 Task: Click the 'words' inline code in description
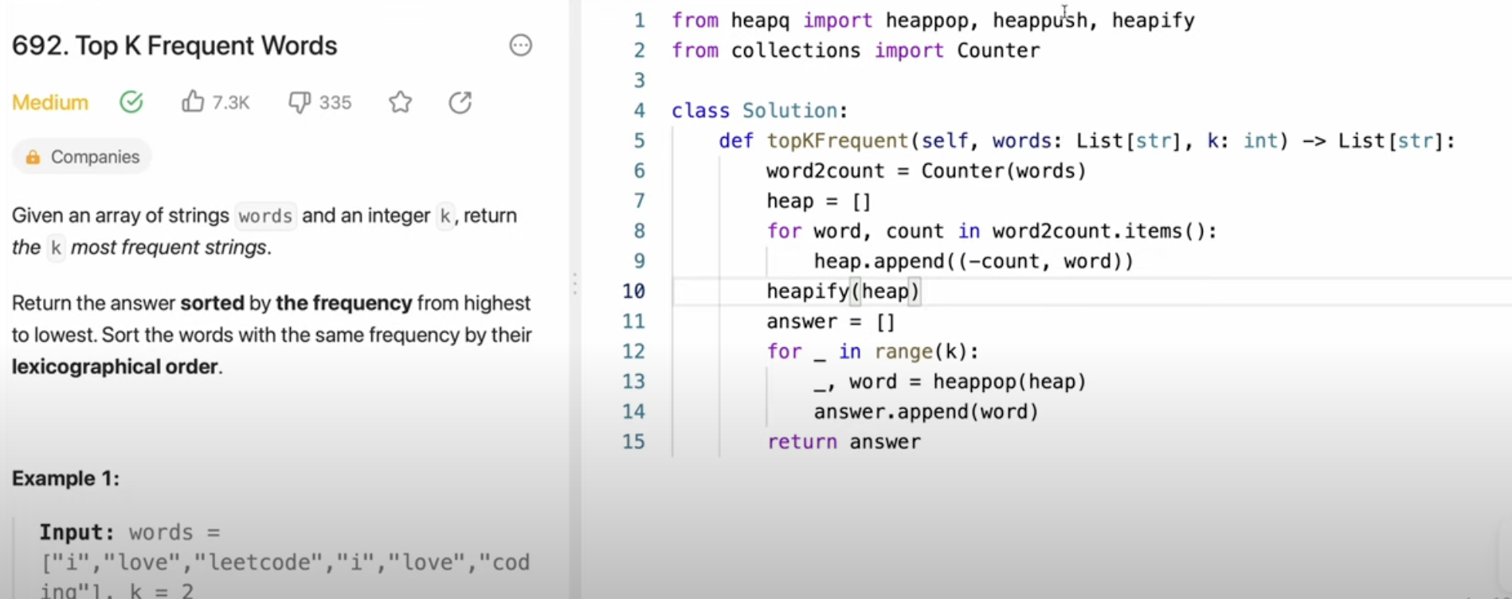point(265,216)
